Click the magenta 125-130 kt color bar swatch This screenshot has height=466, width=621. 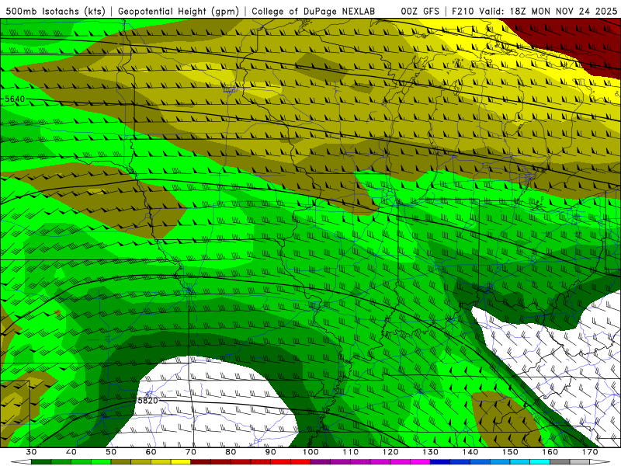point(420,462)
